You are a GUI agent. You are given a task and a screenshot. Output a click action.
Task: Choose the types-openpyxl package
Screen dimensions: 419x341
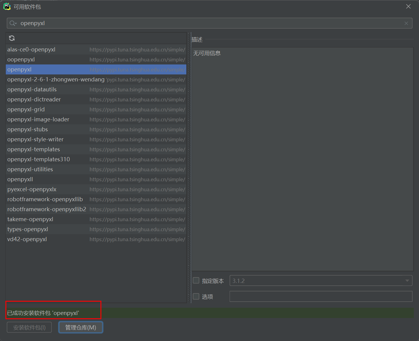coord(28,229)
